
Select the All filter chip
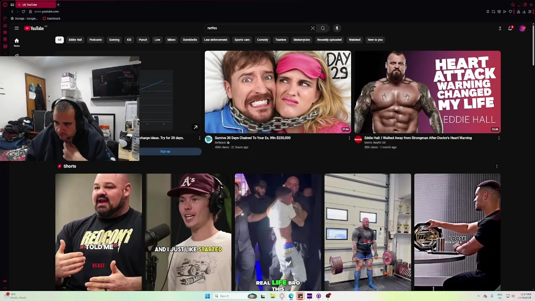click(59, 40)
